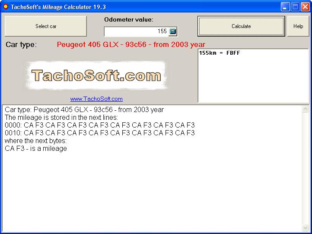
Task: Click the 'Odometer value:' label
Action: point(129,19)
